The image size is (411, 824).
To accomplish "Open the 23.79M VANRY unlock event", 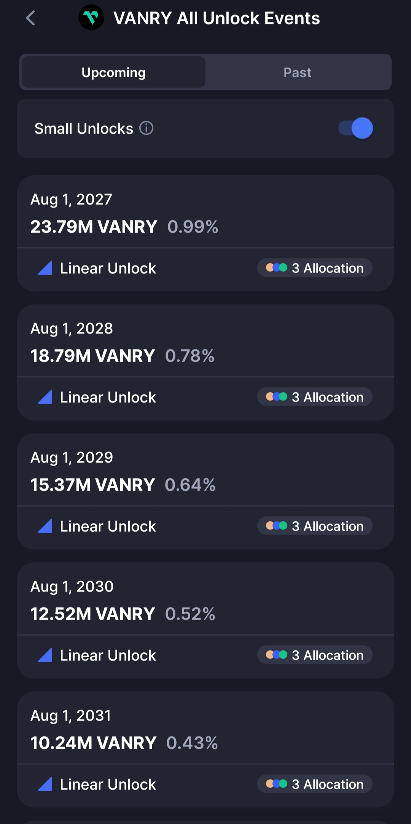I will tap(94, 227).
